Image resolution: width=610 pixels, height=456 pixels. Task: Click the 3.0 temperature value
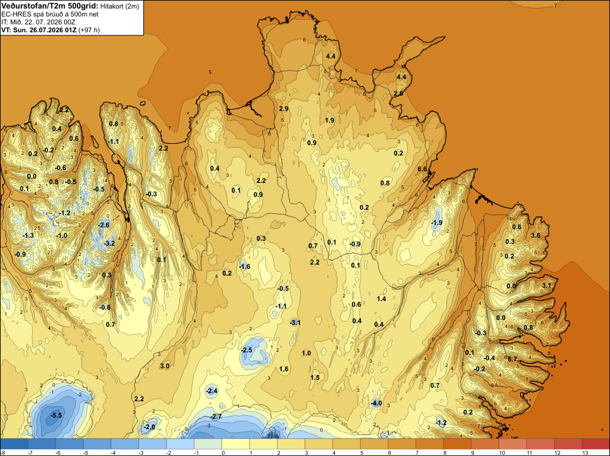click(165, 366)
